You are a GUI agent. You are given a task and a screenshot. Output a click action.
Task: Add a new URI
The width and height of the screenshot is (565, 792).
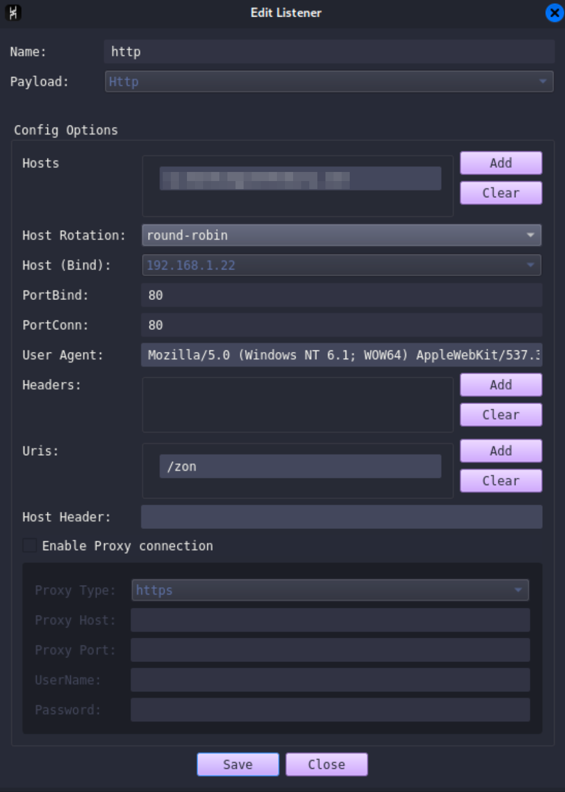click(501, 451)
